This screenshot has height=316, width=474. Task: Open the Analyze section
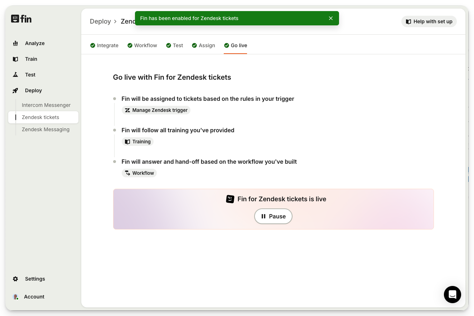34,43
